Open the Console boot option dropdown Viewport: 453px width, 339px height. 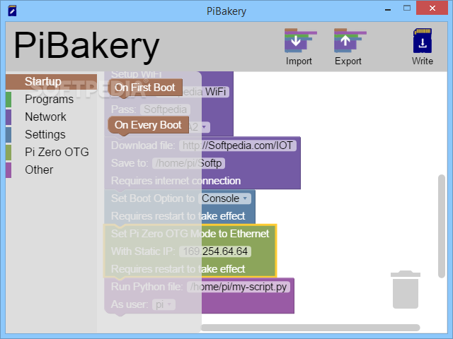pyautogui.click(x=225, y=198)
